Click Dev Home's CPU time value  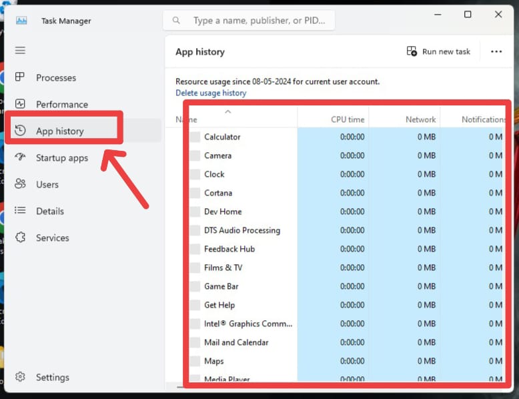[352, 212]
